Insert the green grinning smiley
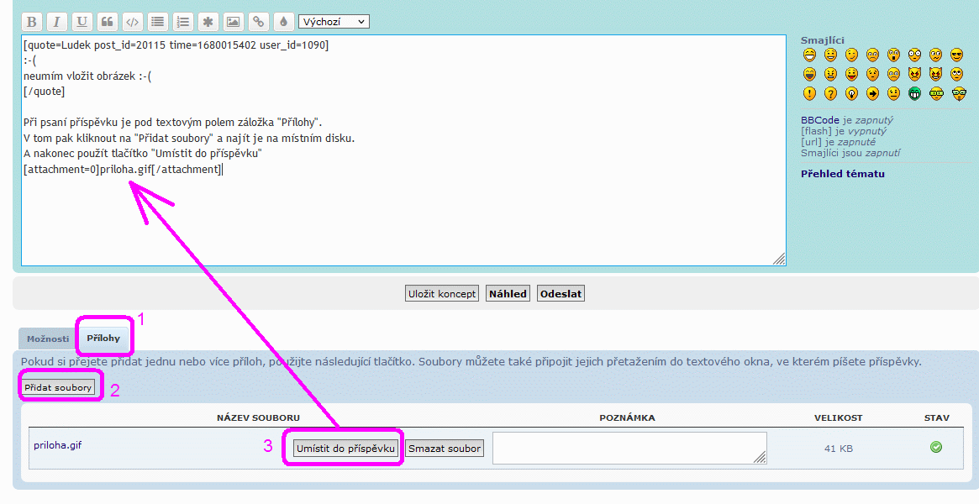 click(x=914, y=93)
